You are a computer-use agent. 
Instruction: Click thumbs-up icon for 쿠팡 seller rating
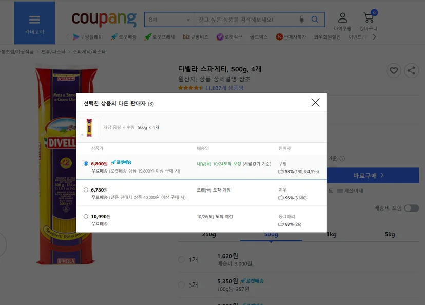tap(281, 171)
